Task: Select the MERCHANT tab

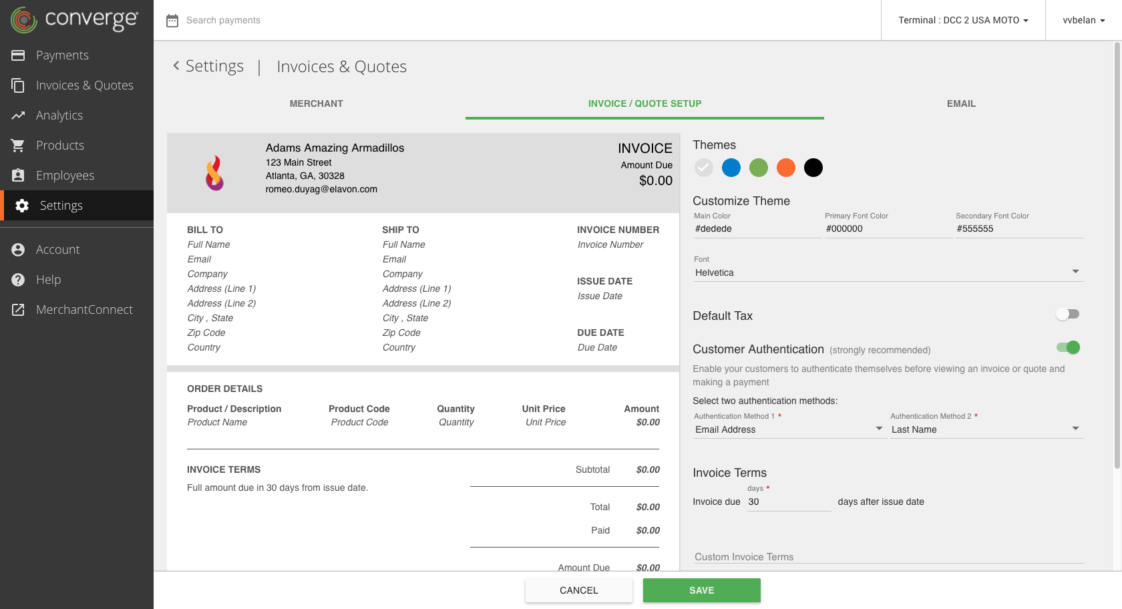Action: point(316,104)
